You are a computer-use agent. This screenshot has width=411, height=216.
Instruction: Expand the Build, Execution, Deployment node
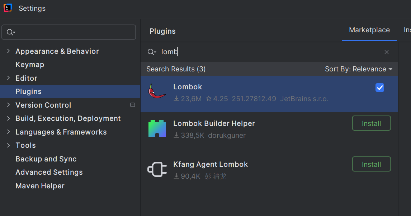tap(9, 118)
